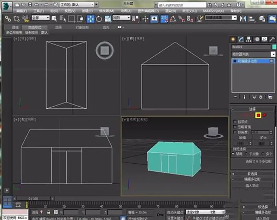Click the Use Pivot Point Center icon
Viewport: 277px width, 220px height.
tap(135, 19)
